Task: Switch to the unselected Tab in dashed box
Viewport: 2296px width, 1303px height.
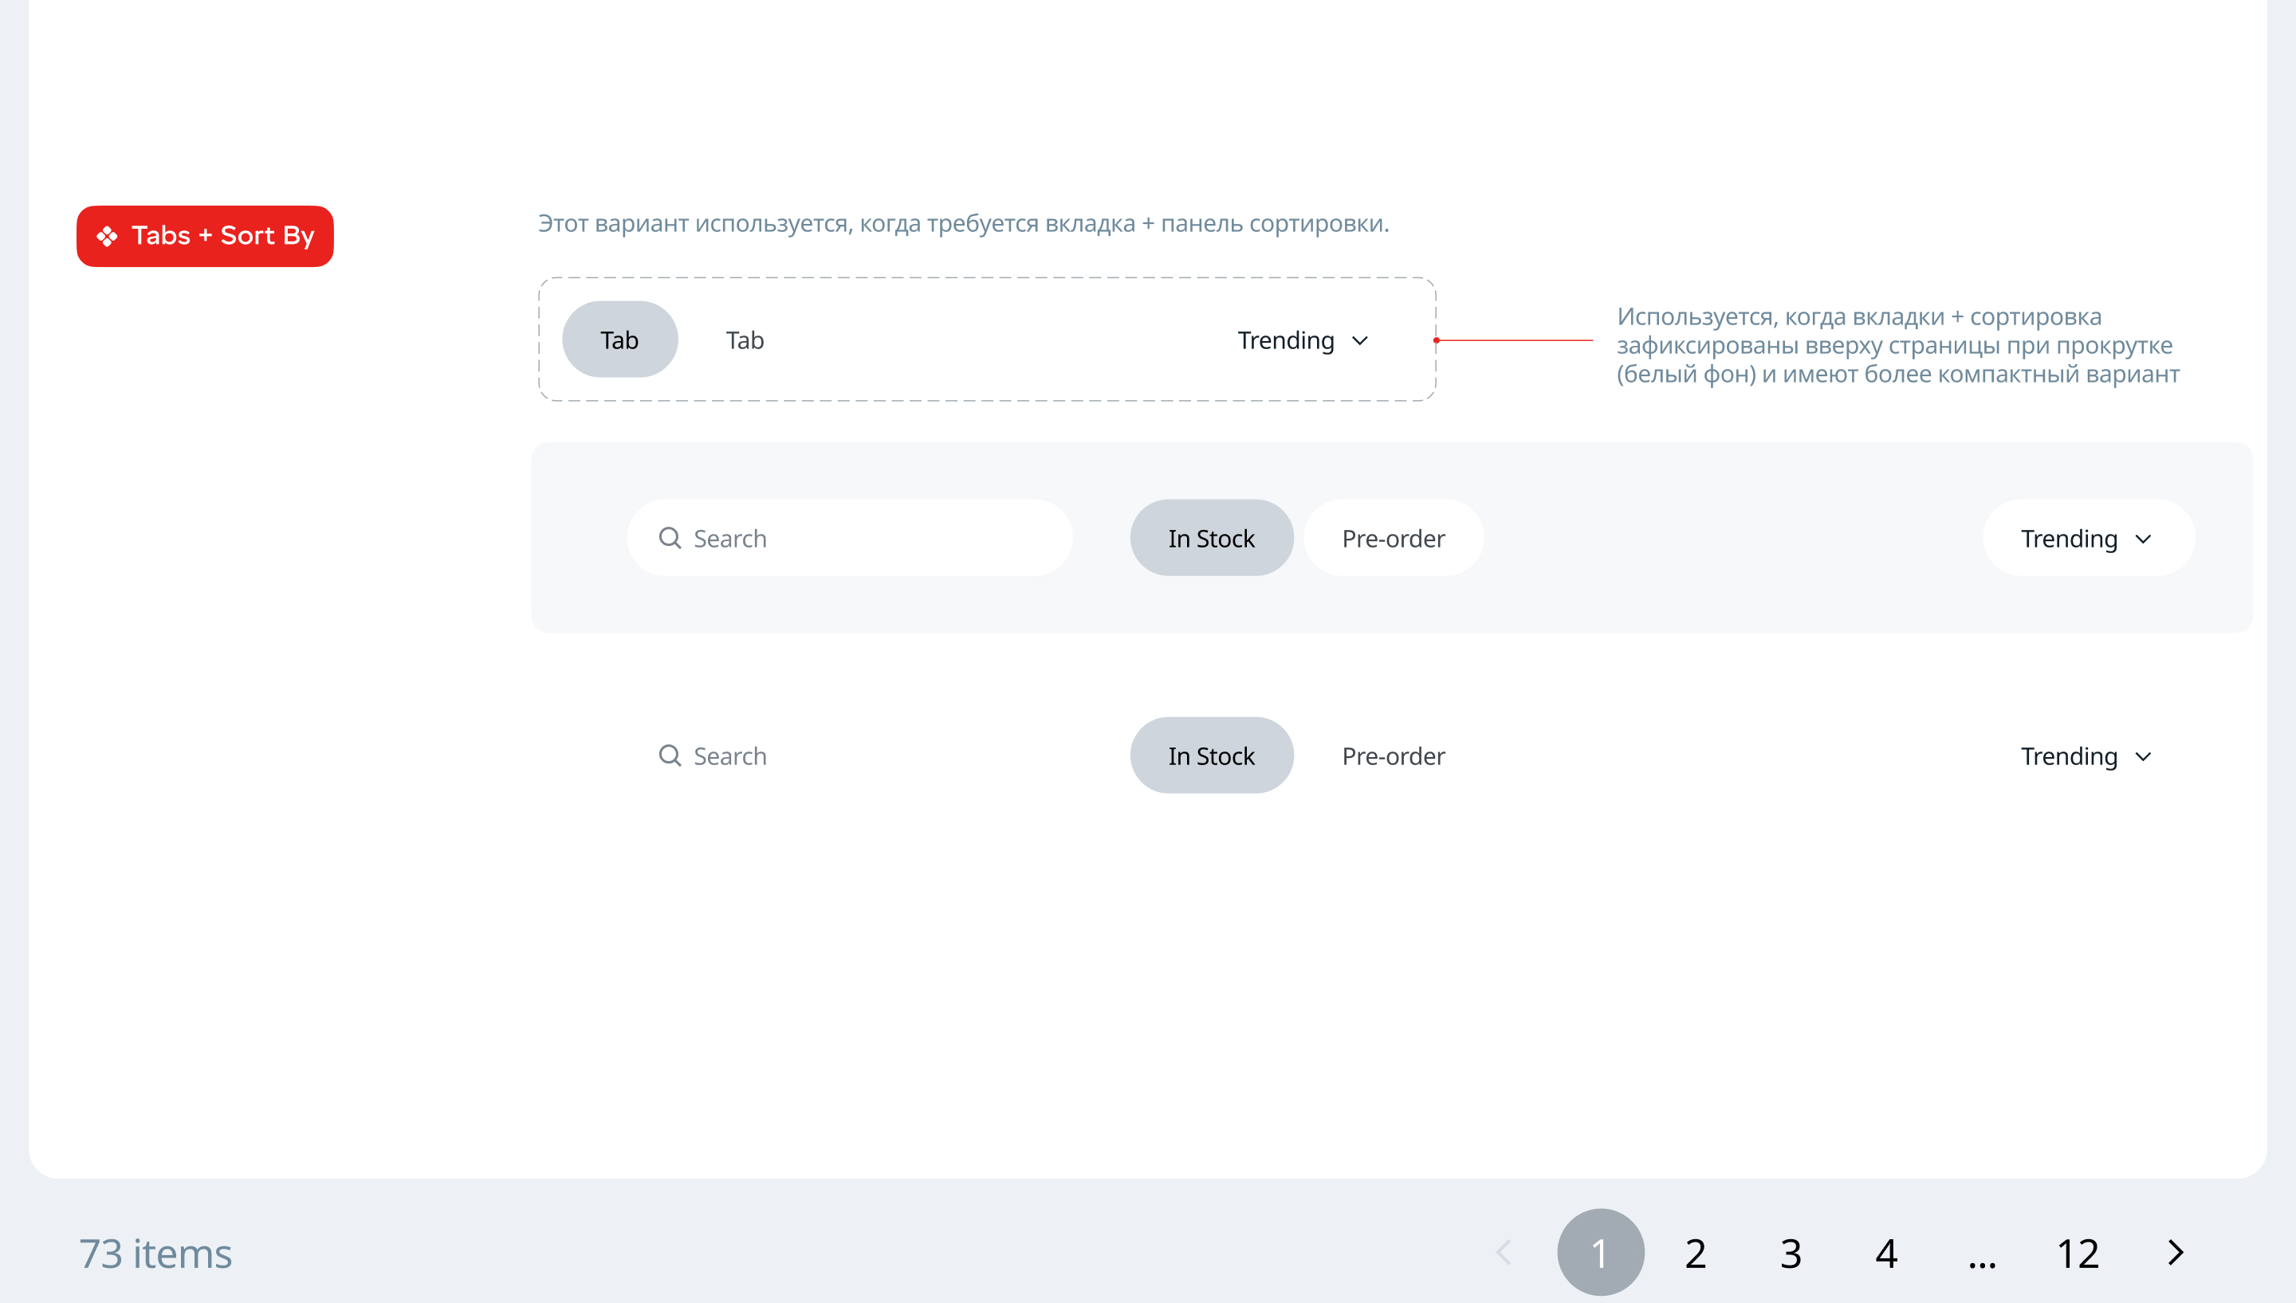Action: (x=745, y=340)
